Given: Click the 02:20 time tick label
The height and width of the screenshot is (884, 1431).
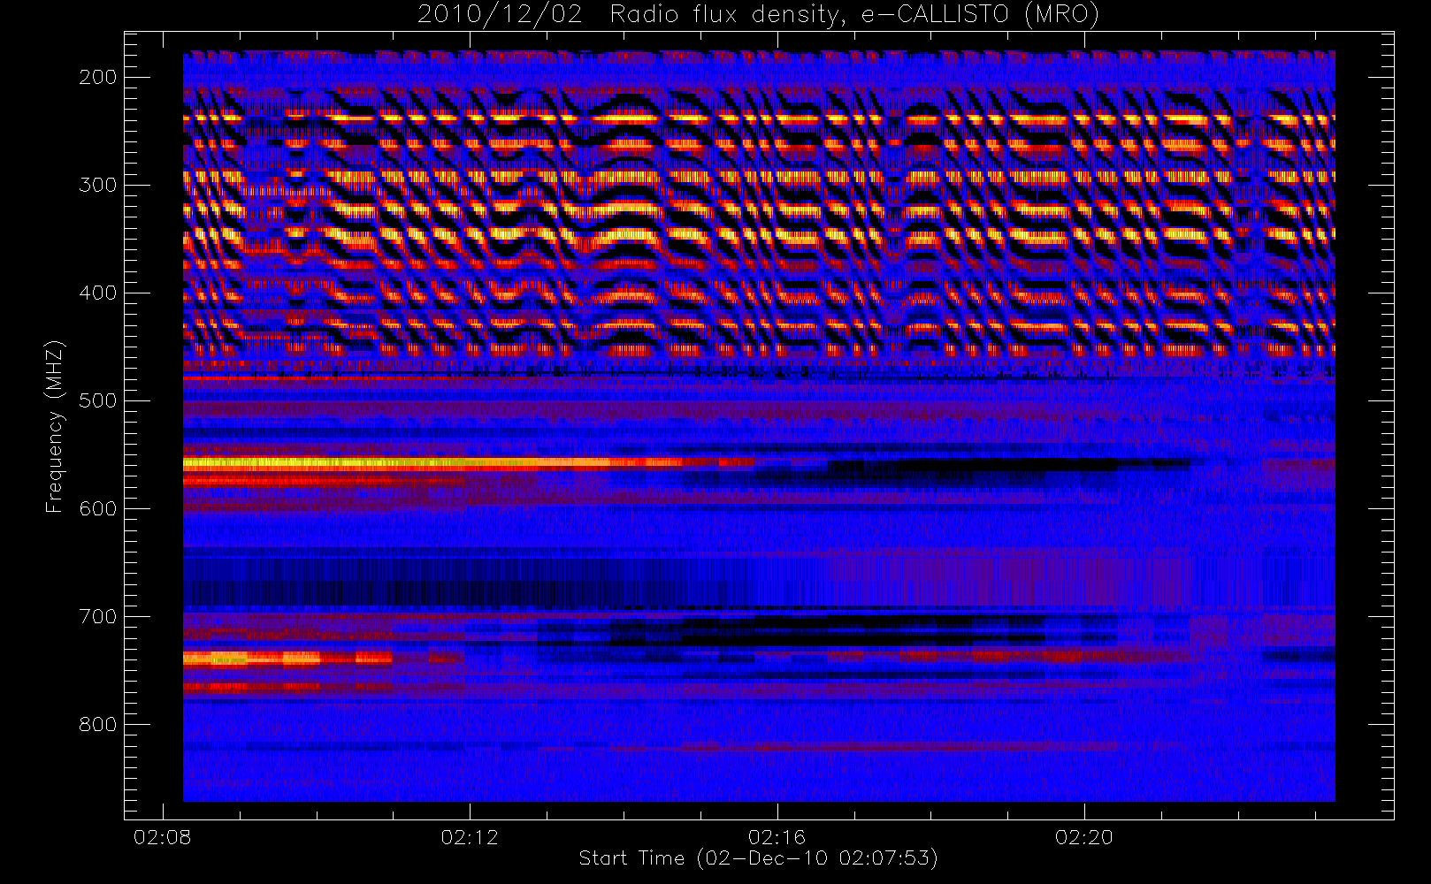Looking at the screenshot, I should pyautogui.click(x=1083, y=836).
